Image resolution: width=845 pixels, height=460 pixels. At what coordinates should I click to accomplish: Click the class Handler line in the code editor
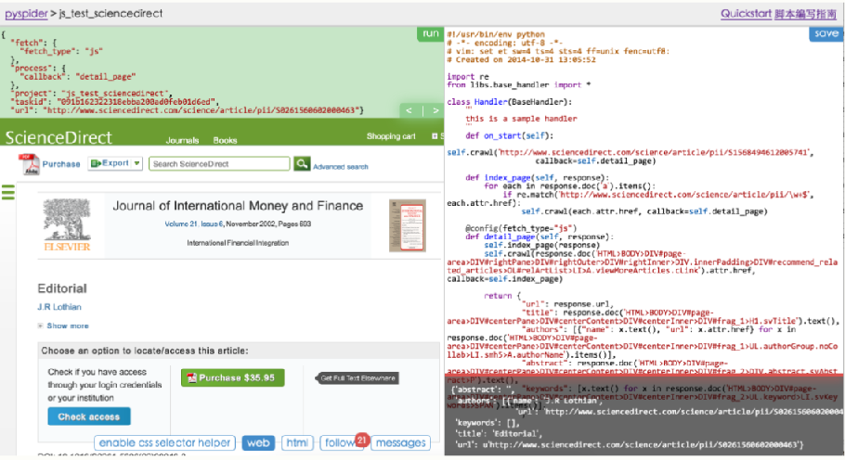pos(509,102)
